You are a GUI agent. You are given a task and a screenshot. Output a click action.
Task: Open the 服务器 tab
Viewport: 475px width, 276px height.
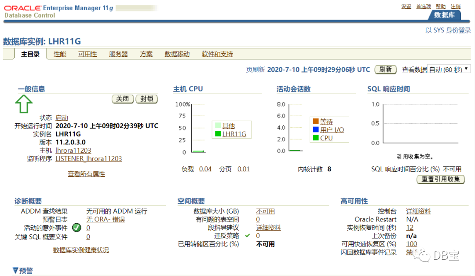[118, 54]
